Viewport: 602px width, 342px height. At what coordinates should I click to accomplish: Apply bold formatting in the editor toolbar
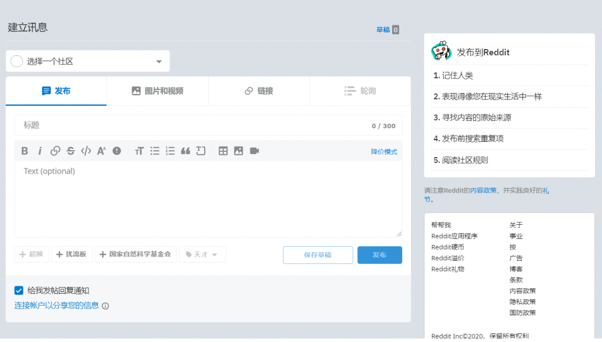25,151
